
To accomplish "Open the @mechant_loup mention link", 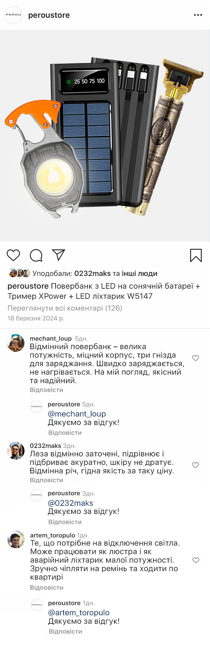I will pos(77,414).
